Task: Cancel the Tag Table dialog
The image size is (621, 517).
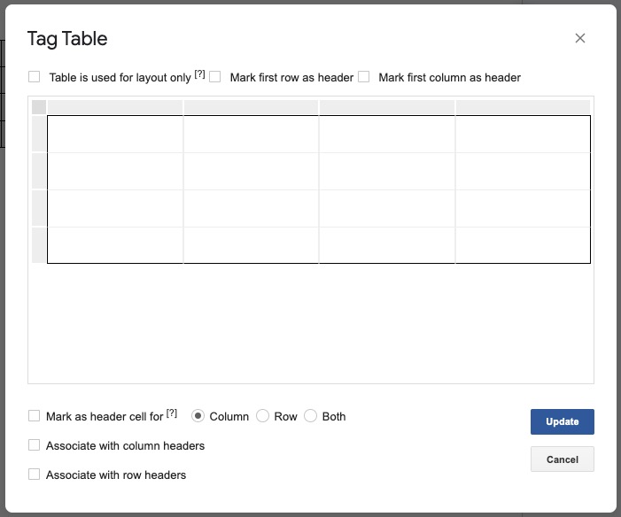Action: tap(562, 459)
